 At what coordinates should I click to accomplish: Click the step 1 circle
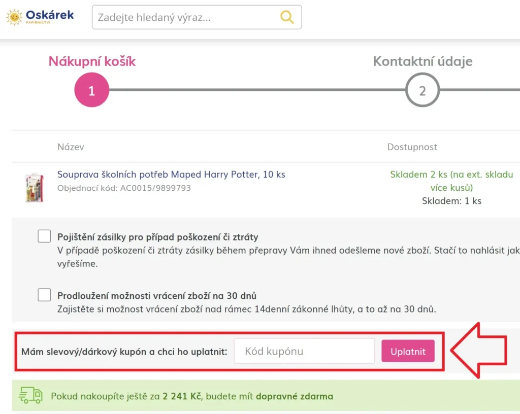point(92,90)
